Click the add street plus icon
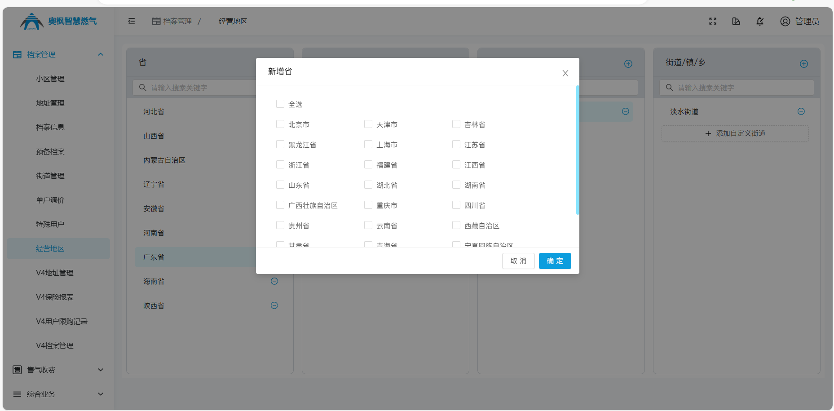Viewport: 834px width, 411px height. coord(804,64)
